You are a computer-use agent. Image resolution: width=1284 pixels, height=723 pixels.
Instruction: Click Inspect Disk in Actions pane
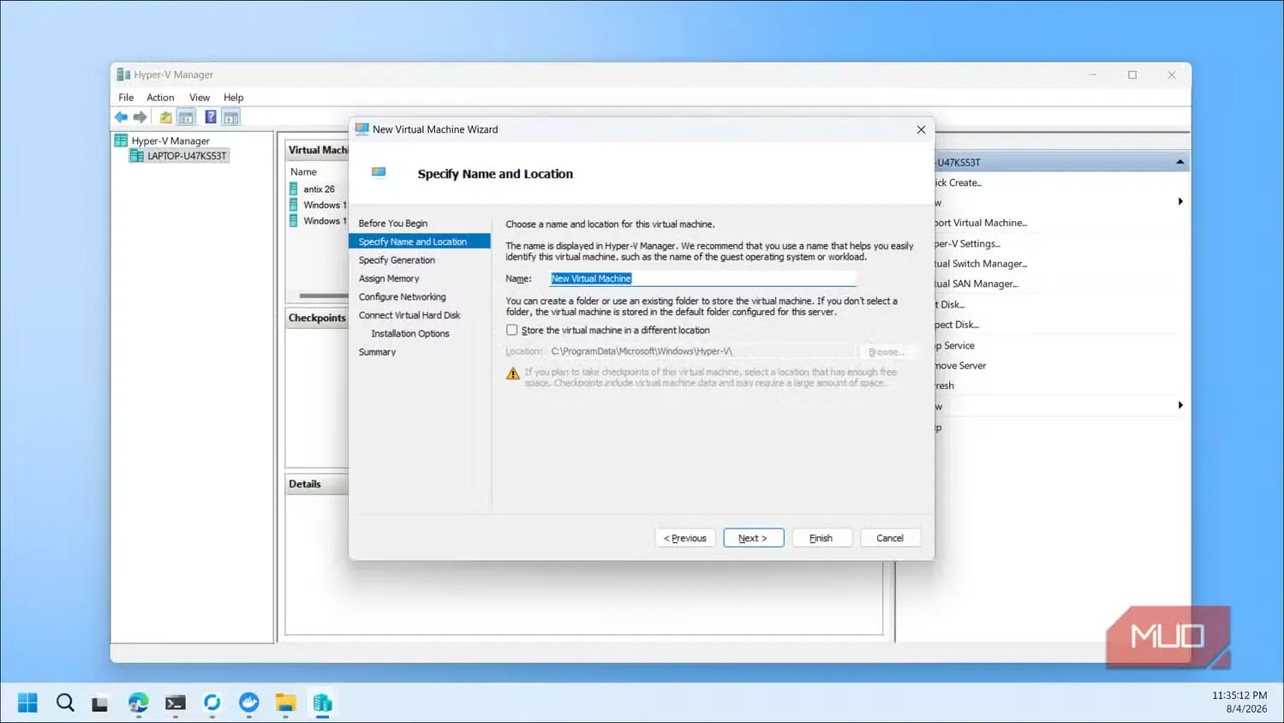pos(957,325)
